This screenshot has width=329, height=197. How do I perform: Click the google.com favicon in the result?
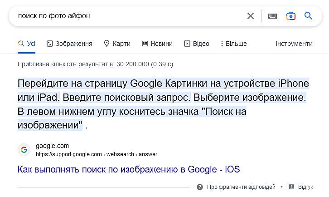pos(24,150)
